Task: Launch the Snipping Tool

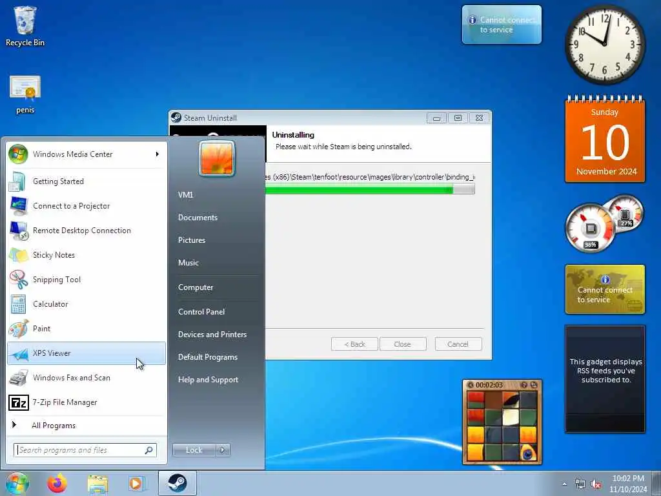Action: [x=86, y=279]
